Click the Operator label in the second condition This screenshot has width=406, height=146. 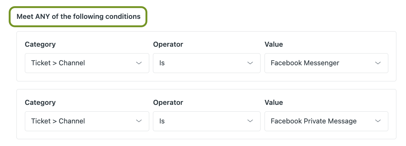click(168, 102)
